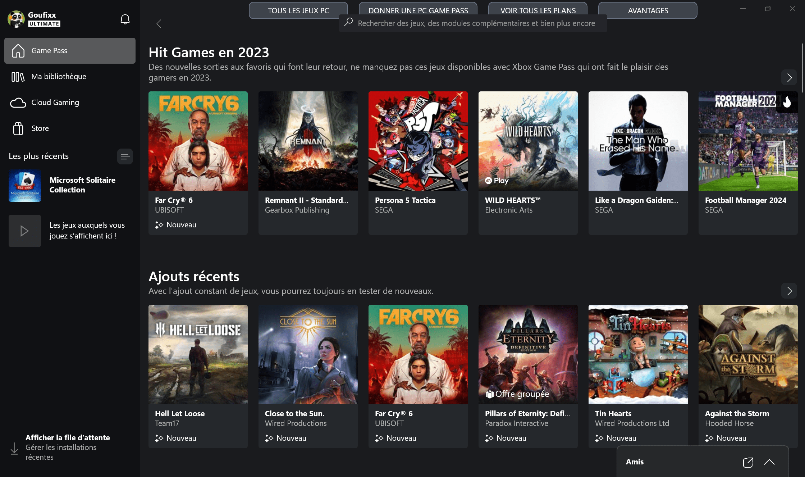The width and height of the screenshot is (805, 477).
Task: Click the flame badge on Football Manager
Action: [787, 102]
